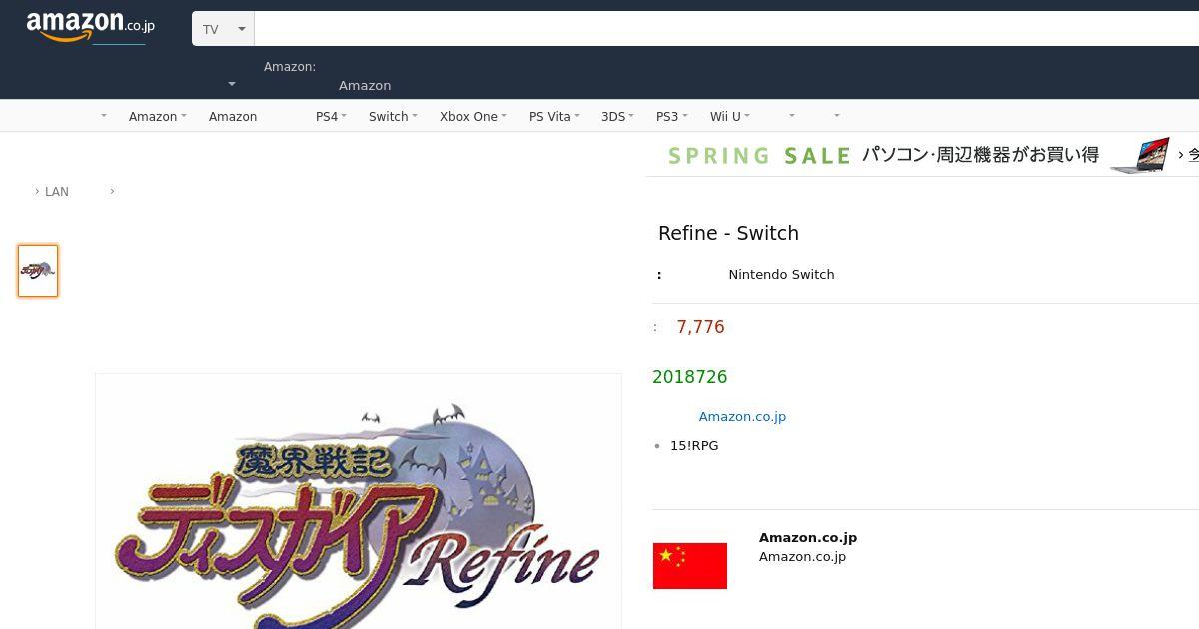Open the first Amazon dropdown in subnav
Viewport: 1199px width, 629px height.
point(157,116)
